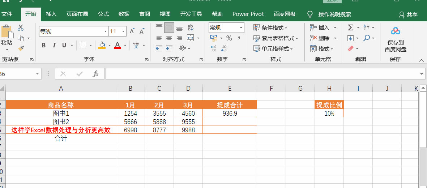427x188 pixels.
Task: Click the 共享 share button
Action: pos(408,15)
